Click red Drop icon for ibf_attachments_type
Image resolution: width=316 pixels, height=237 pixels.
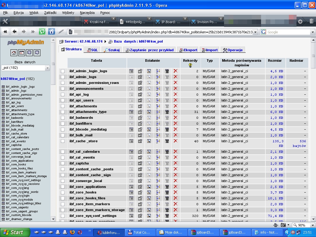176,112
